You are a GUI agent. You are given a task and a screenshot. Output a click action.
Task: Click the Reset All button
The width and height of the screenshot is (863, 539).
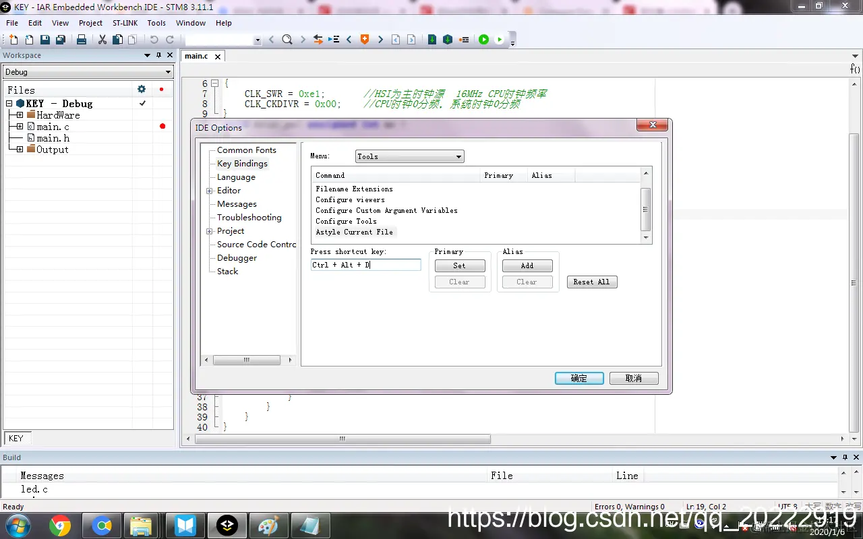tap(592, 282)
